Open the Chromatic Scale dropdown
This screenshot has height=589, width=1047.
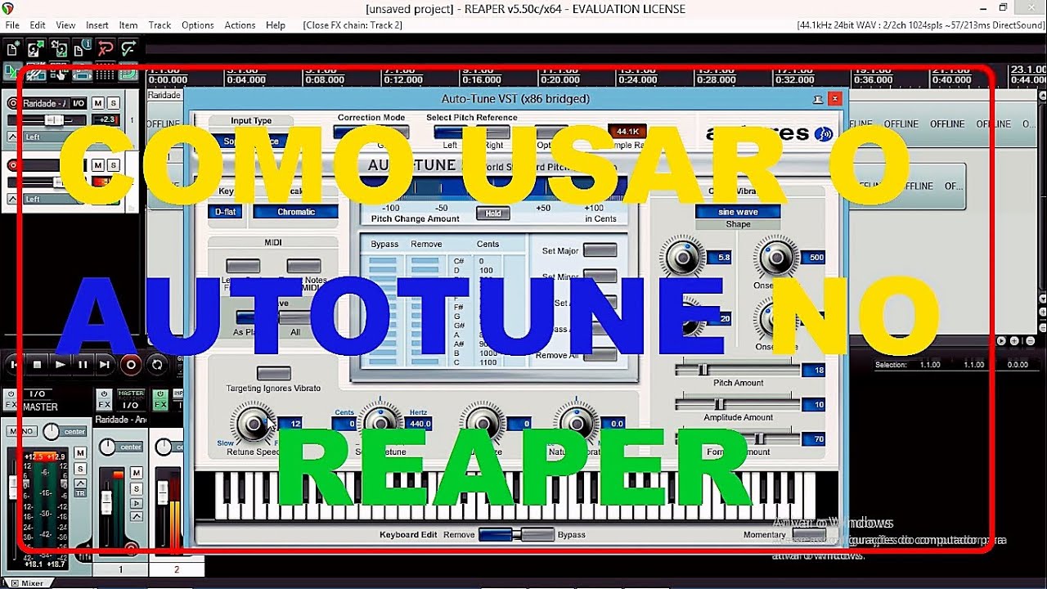295,212
